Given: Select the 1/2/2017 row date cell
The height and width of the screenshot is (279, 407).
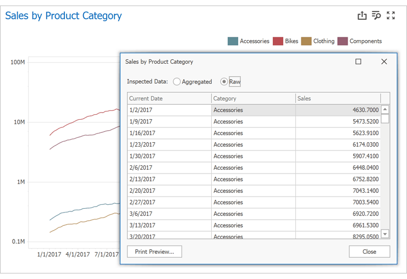Looking at the screenshot, I should pos(169,110).
